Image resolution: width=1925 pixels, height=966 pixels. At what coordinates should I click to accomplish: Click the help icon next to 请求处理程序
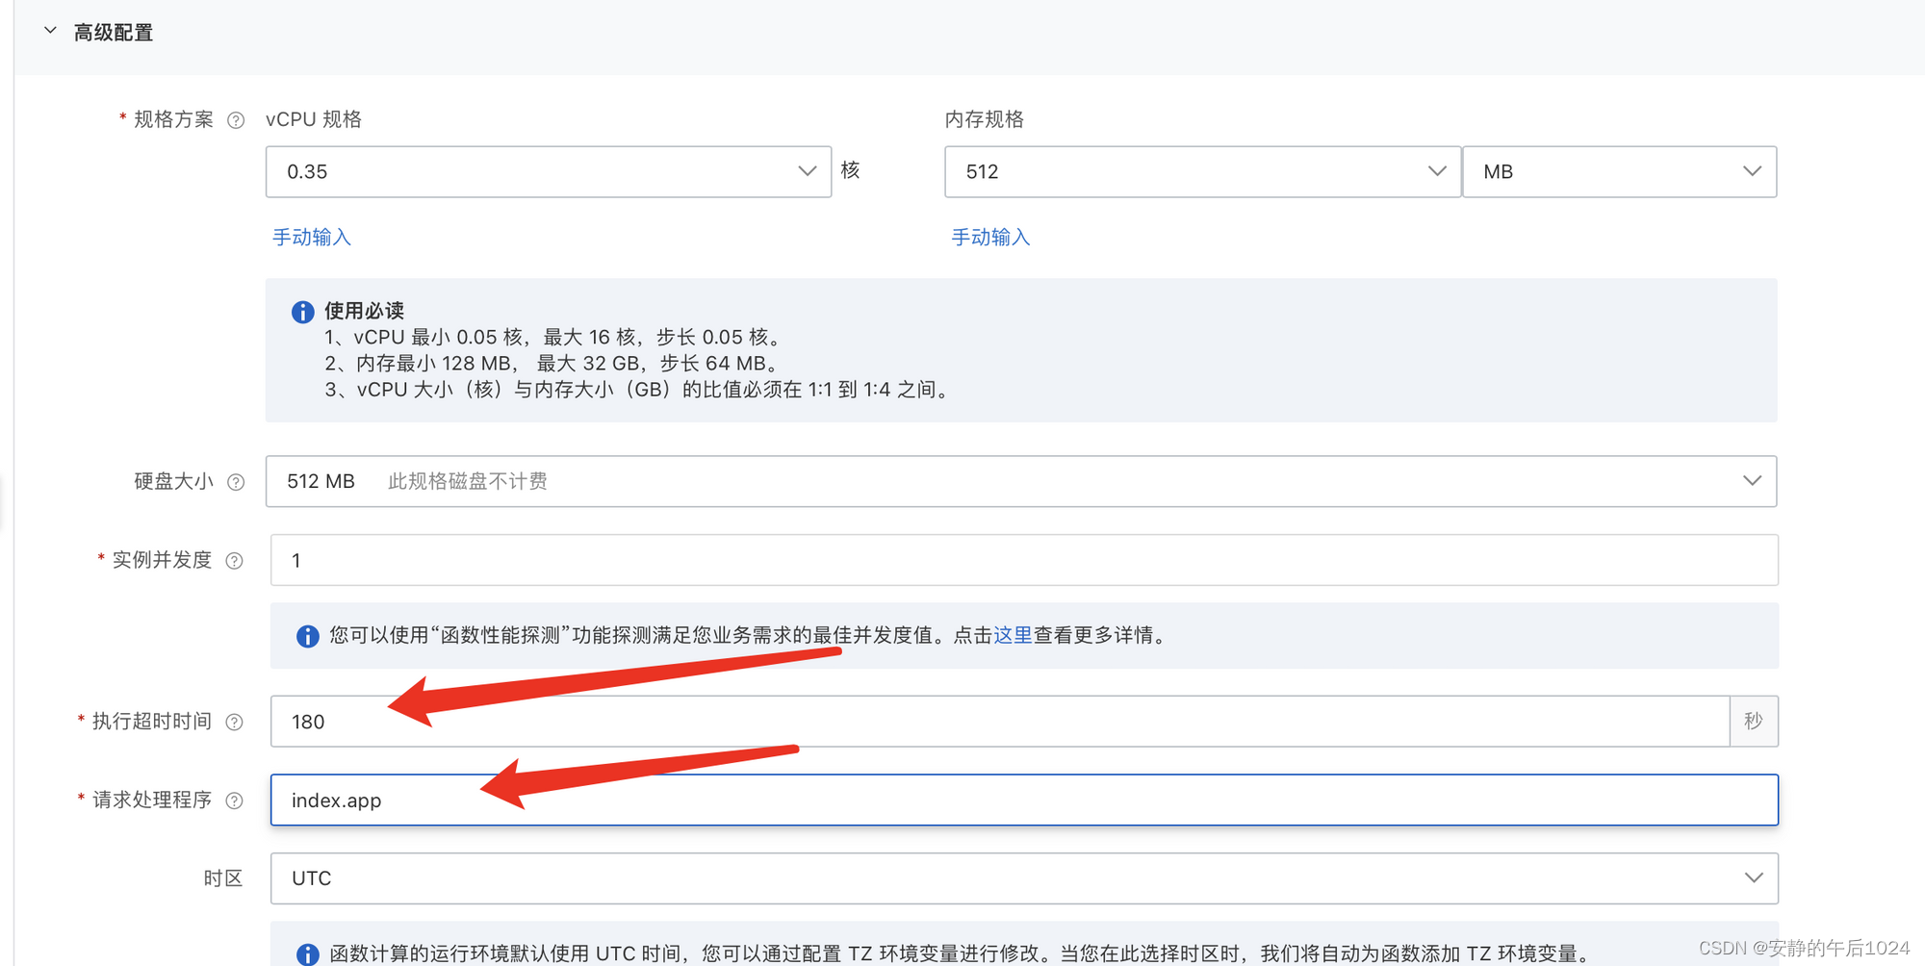point(234,800)
